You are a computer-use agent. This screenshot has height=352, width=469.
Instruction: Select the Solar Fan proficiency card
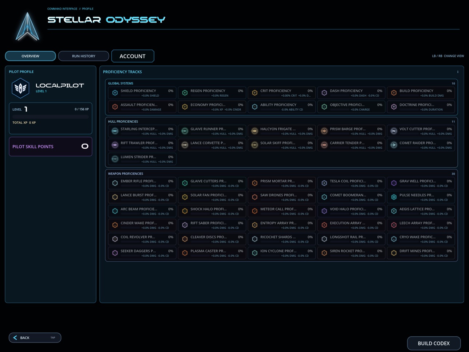pyautogui.click(x=212, y=197)
